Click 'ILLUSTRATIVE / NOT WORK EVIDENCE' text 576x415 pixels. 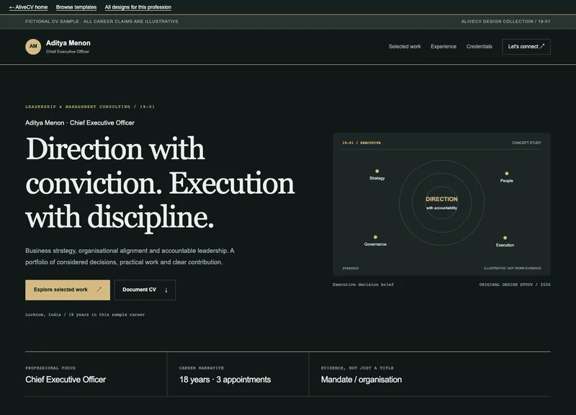point(513,268)
